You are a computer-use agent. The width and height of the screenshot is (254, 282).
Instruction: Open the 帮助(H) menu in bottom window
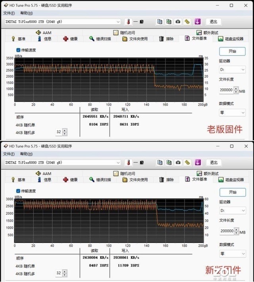27,154
